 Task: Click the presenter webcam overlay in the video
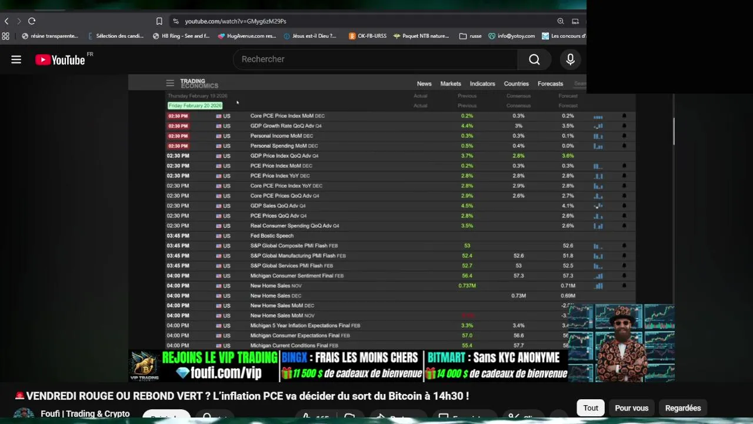coord(621,343)
